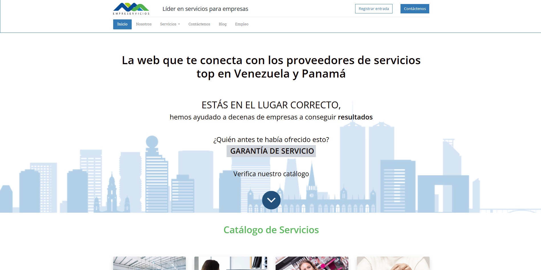541x270 pixels.
Task: Open the first catalog thumbnail with warehouse ceiling
Action: [149, 263]
